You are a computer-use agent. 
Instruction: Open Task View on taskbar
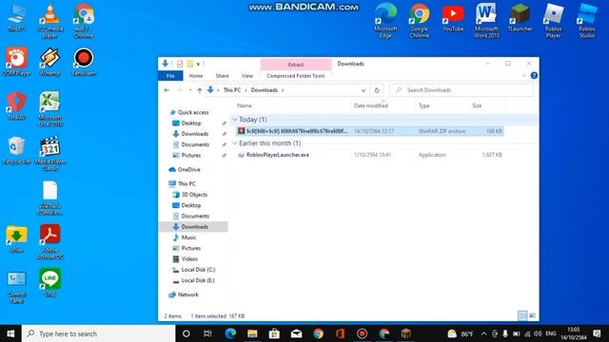tap(207, 333)
